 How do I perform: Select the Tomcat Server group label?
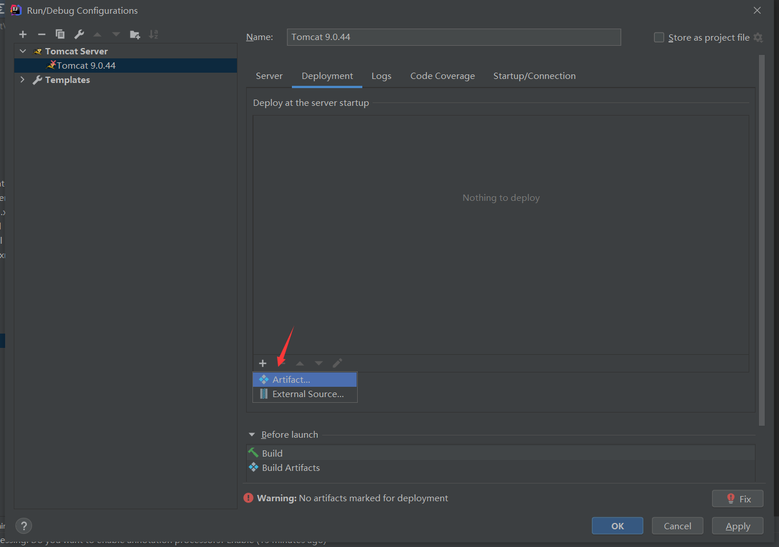coord(76,51)
